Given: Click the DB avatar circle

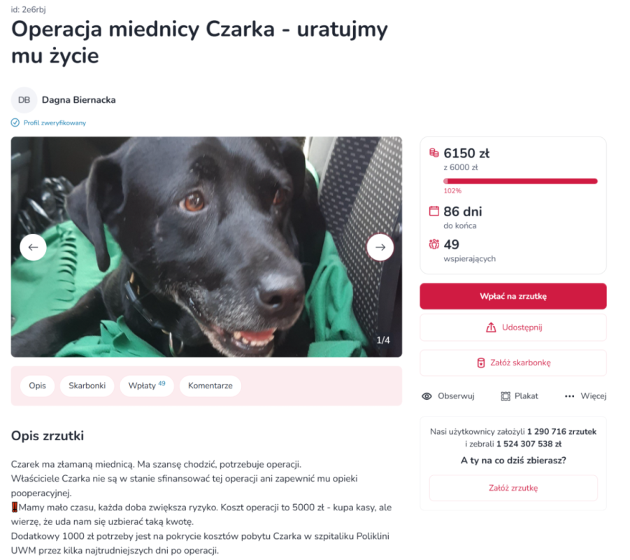Looking at the screenshot, I should click(24, 100).
